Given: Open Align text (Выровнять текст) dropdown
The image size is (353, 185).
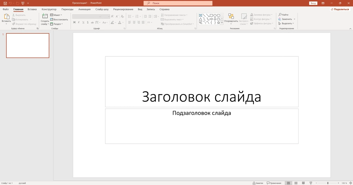Looking at the screenshot, I should [172, 19].
